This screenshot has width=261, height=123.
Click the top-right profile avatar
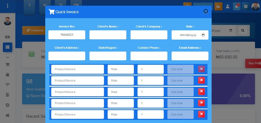(256, 6)
